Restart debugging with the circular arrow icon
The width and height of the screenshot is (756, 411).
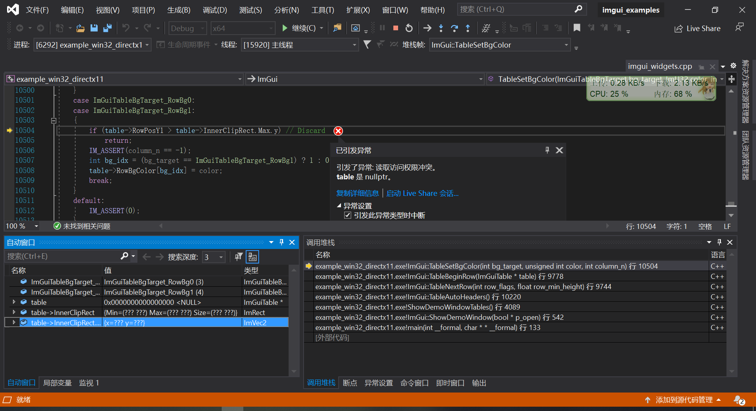409,28
